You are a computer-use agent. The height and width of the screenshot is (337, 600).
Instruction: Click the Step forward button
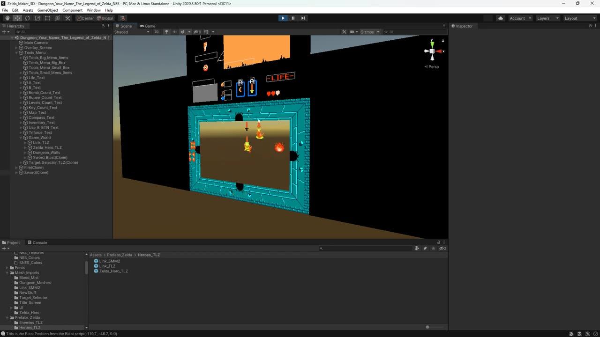[x=303, y=18]
